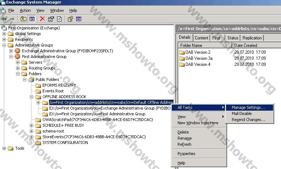The image size is (281, 169).
Task: Click the OAB Version 4 folder icon
Action: (x=182, y=64)
